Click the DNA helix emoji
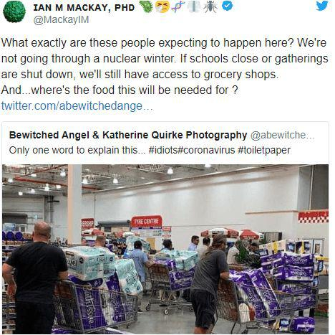The image size is (335, 335). pyautogui.click(x=178, y=6)
